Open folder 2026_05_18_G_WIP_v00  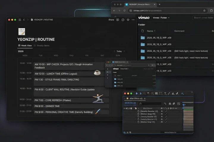(159, 44)
